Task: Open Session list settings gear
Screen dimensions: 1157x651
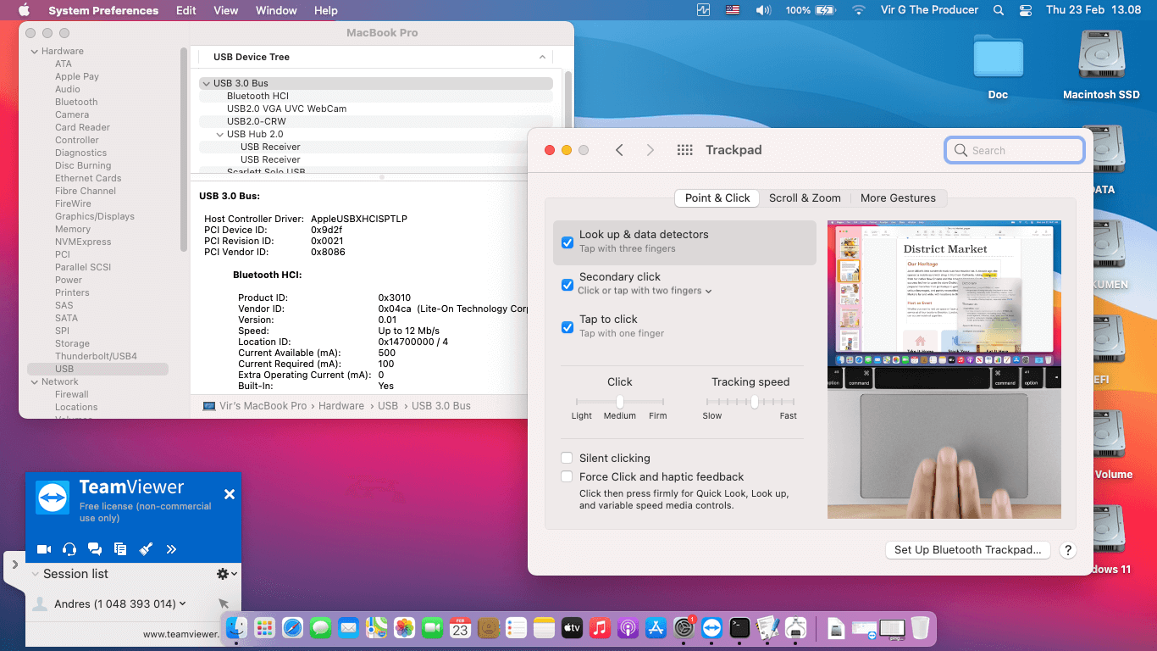Action: [x=224, y=573]
